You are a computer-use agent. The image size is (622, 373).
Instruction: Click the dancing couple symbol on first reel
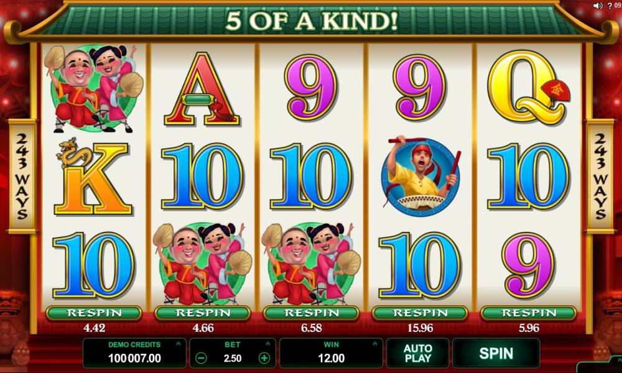point(94,89)
